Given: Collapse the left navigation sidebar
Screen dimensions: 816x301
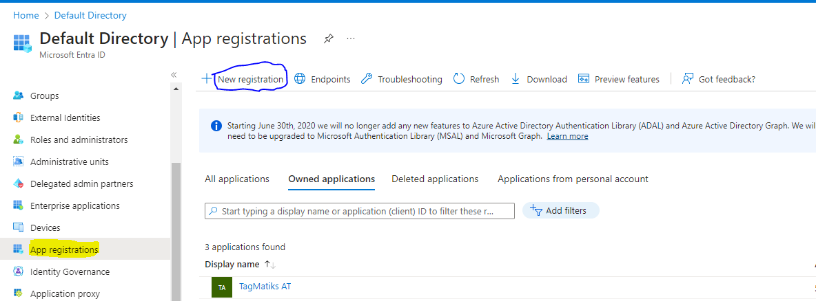Looking at the screenshot, I should [174, 74].
